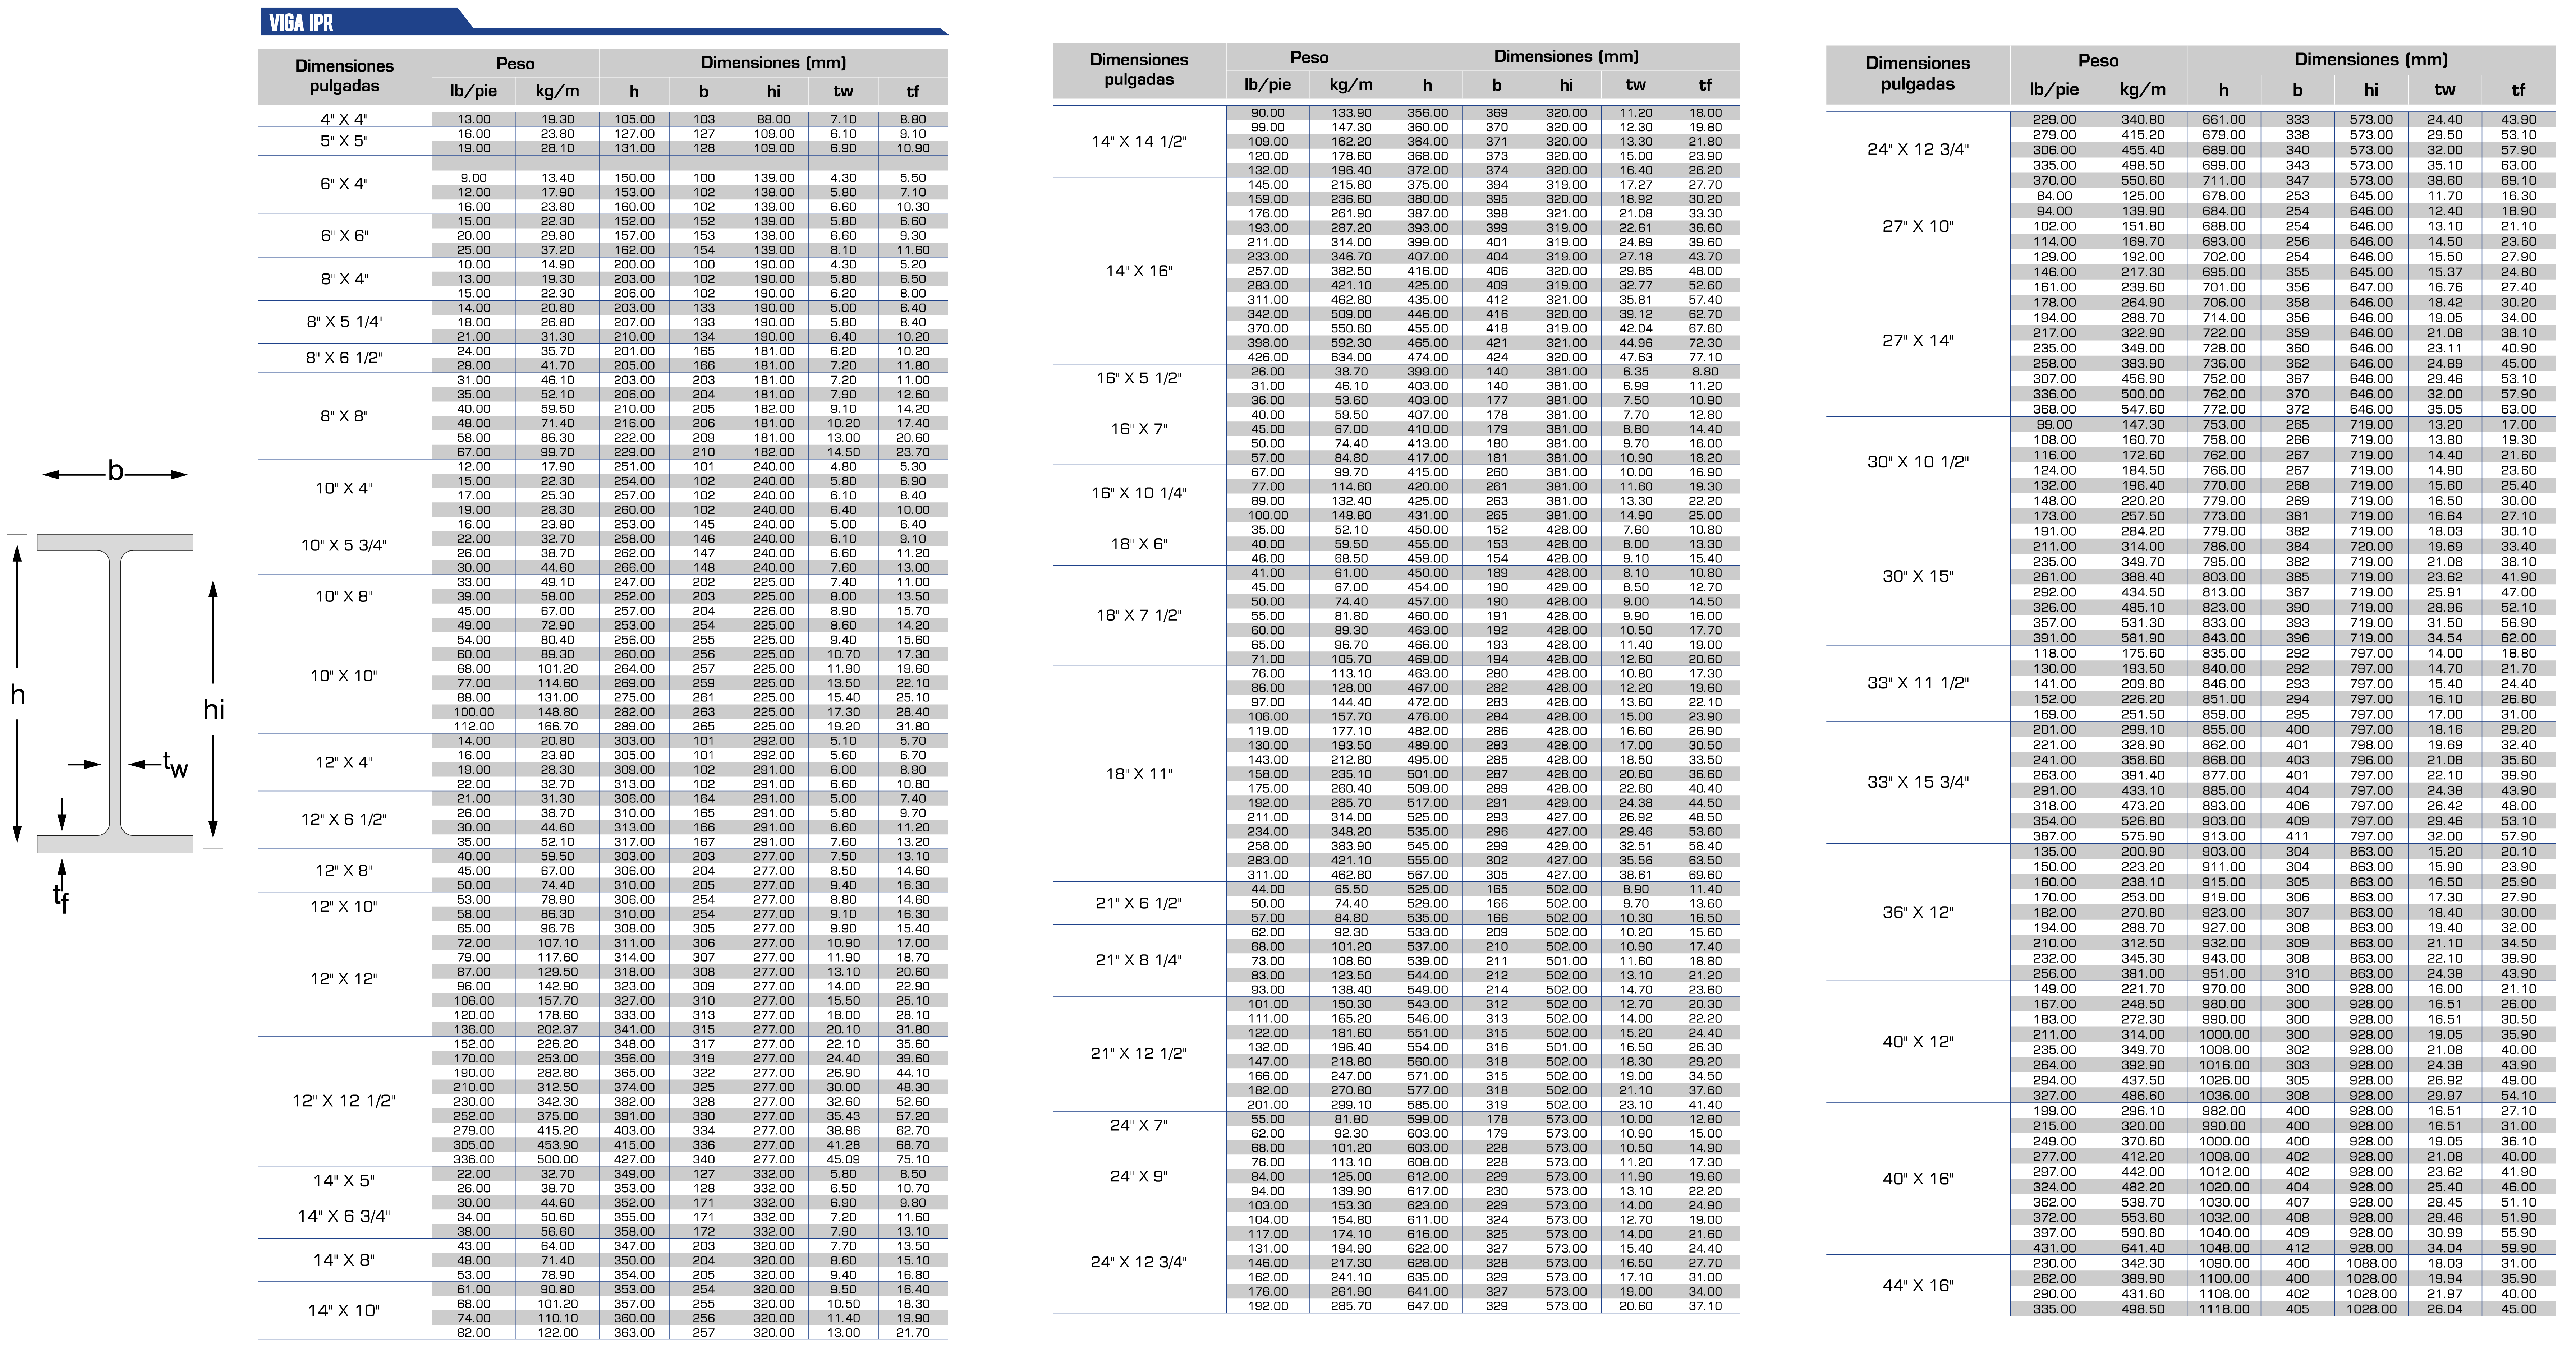Select the 12" X 10" row label
Image resolution: width=2576 pixels, height=1365 pixels.
(344, 906)
